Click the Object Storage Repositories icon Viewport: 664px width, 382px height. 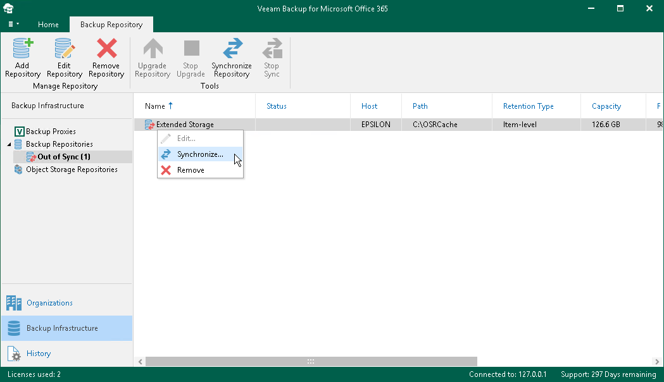click(x=18, y=169)
